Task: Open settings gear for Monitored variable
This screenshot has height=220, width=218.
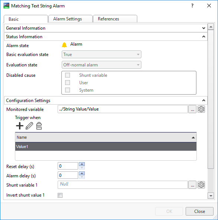Action: click(201, 109)
